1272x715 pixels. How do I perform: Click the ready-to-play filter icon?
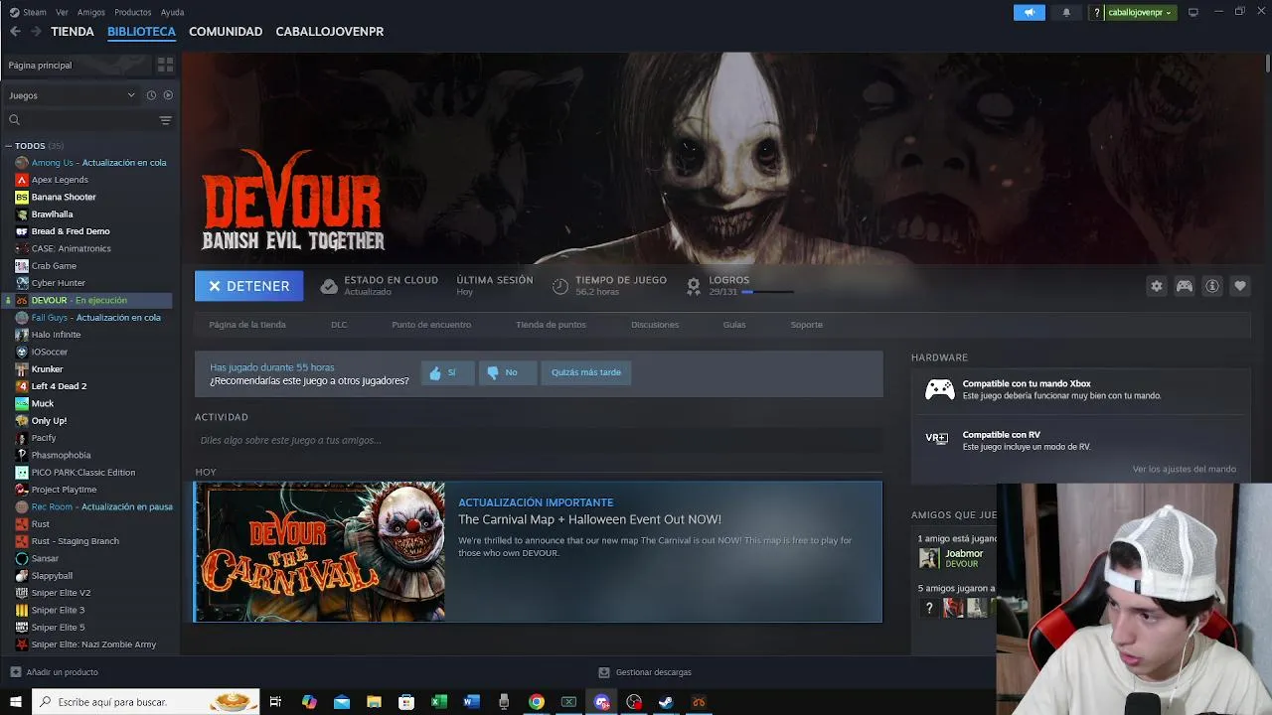coord(168,95)
